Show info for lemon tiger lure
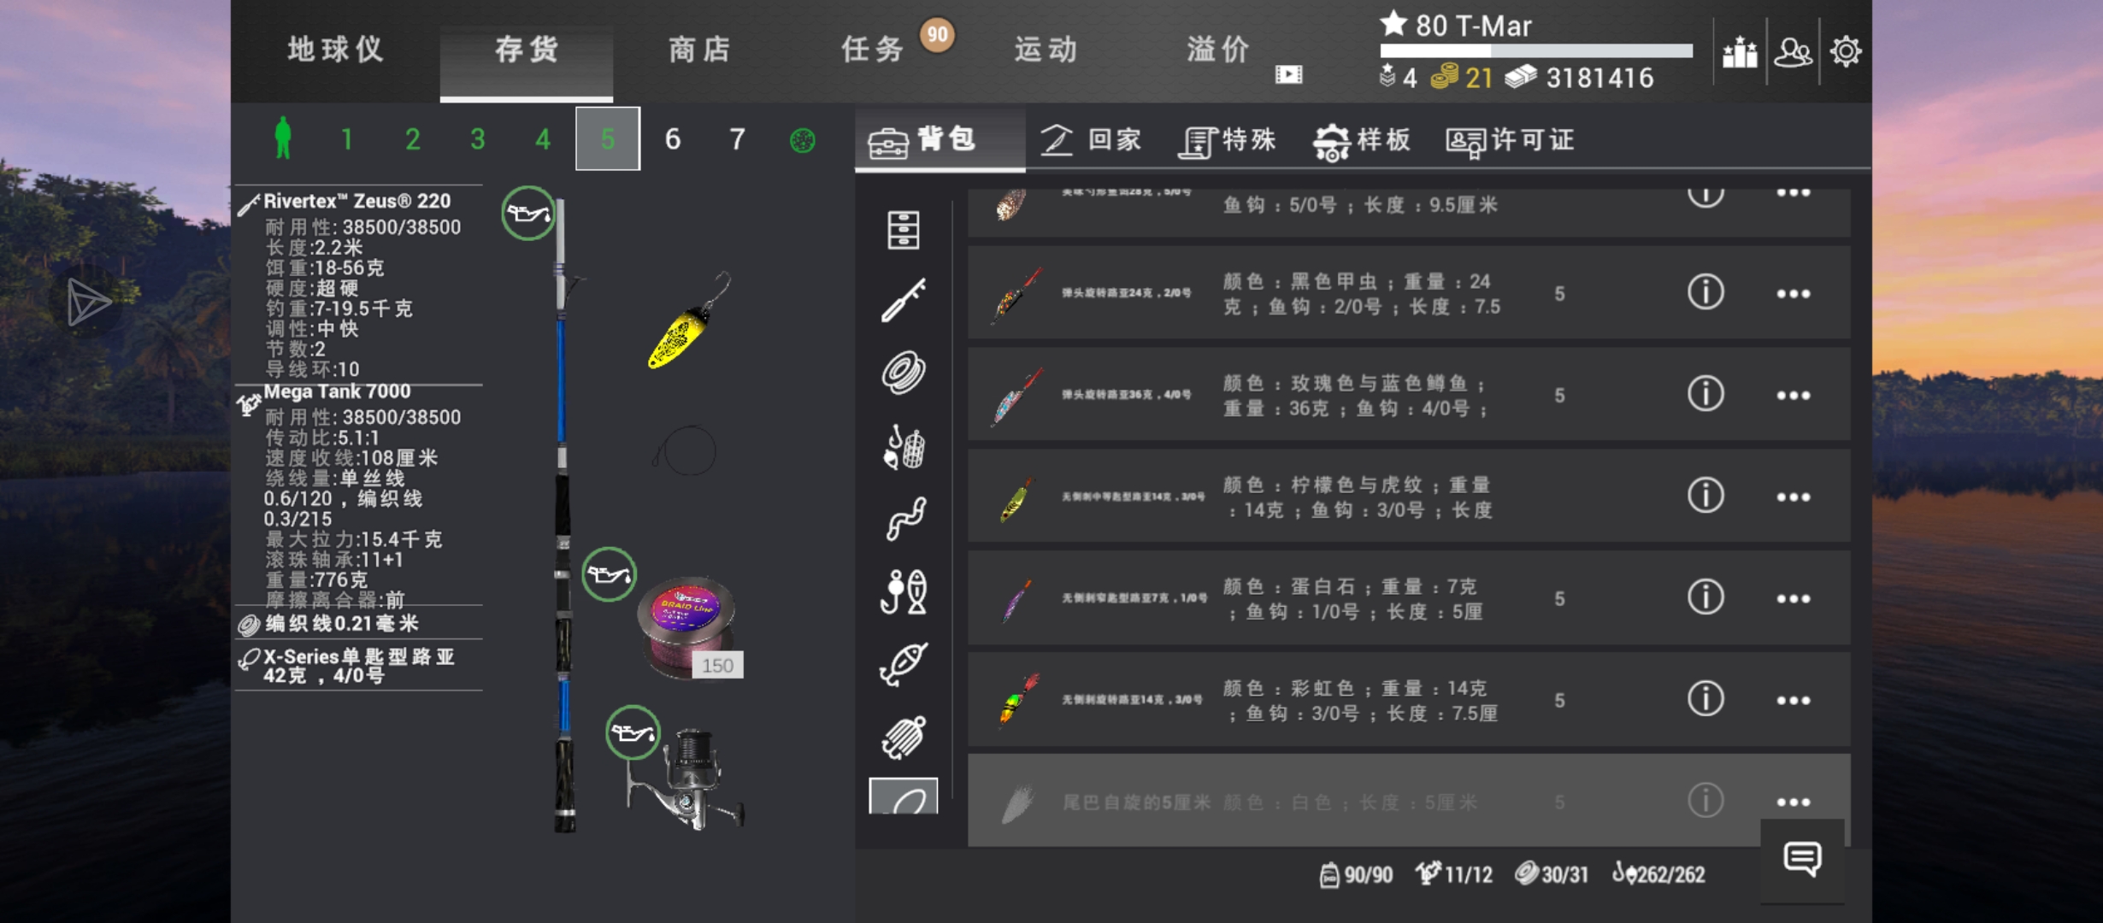The height and width of the screenshot is (923, 2103). coord(1705,496)
